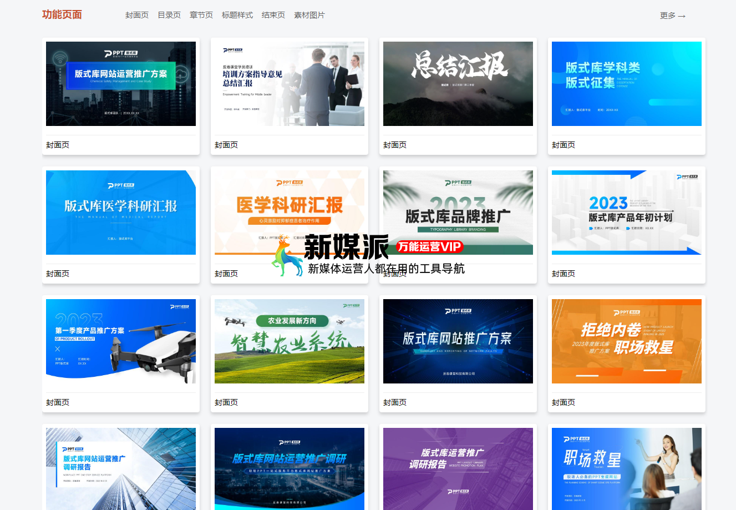Open the orange 拒绝内卷 职场救星 template
Image resolution: width=736 pixels, height=510 pixels.
627,341
